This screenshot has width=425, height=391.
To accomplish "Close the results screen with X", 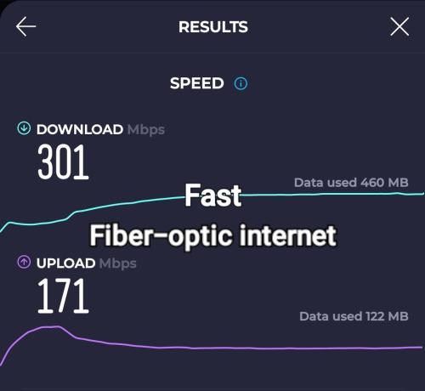I will point(399,26).
